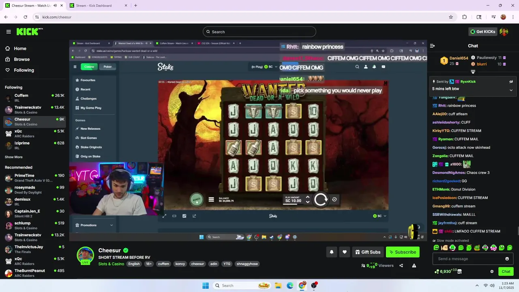Focus the Kick search bar
This screenshot has width=519, height=292.
[259, 32]
